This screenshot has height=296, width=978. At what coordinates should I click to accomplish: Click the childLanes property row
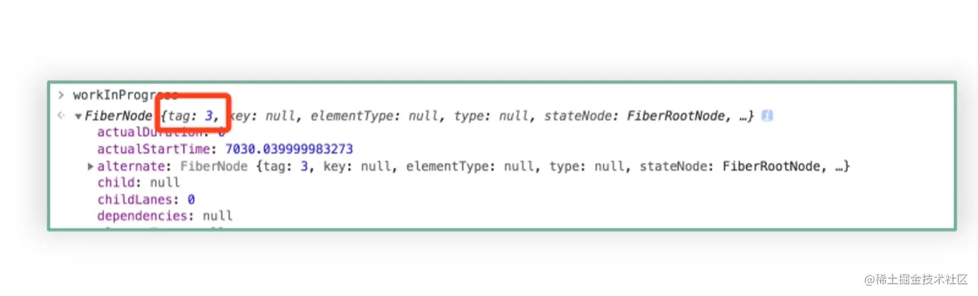pyautogui.click(x=146, y=199)
